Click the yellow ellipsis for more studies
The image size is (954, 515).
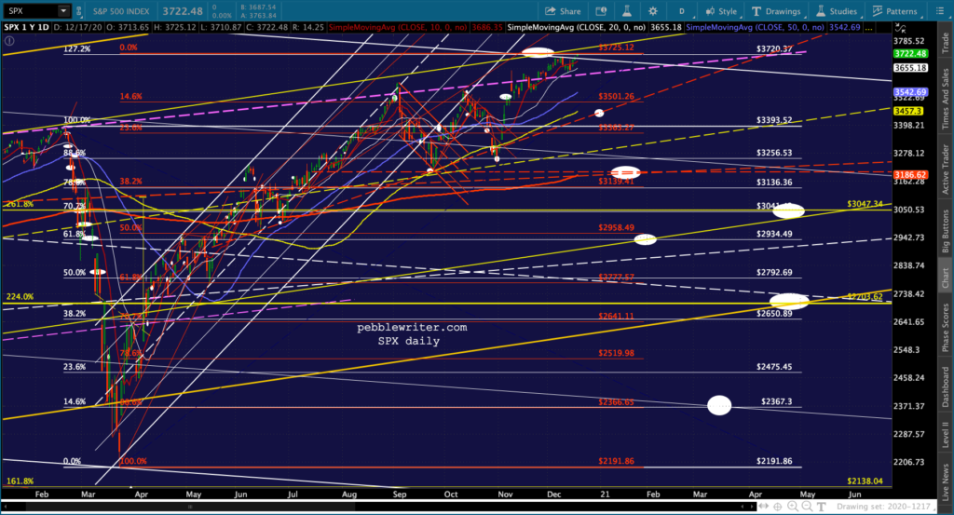pyautogui.click(x=868, y=28)
